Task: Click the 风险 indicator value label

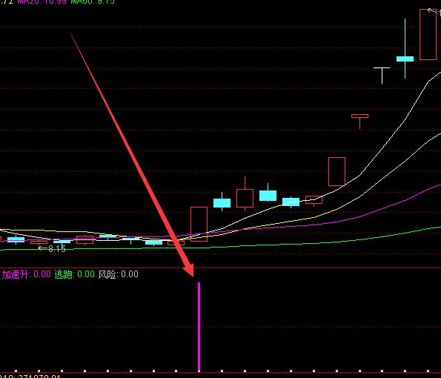Action: point(118,274)
